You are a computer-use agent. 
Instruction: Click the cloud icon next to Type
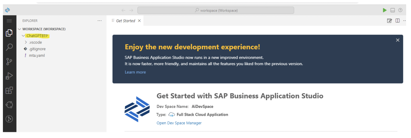pyautogui.click(x=172, y=114)
